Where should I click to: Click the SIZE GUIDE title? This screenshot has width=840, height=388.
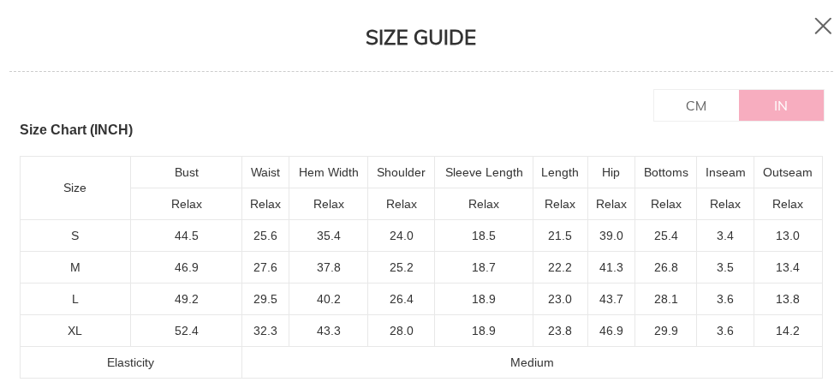coord(420,38)
